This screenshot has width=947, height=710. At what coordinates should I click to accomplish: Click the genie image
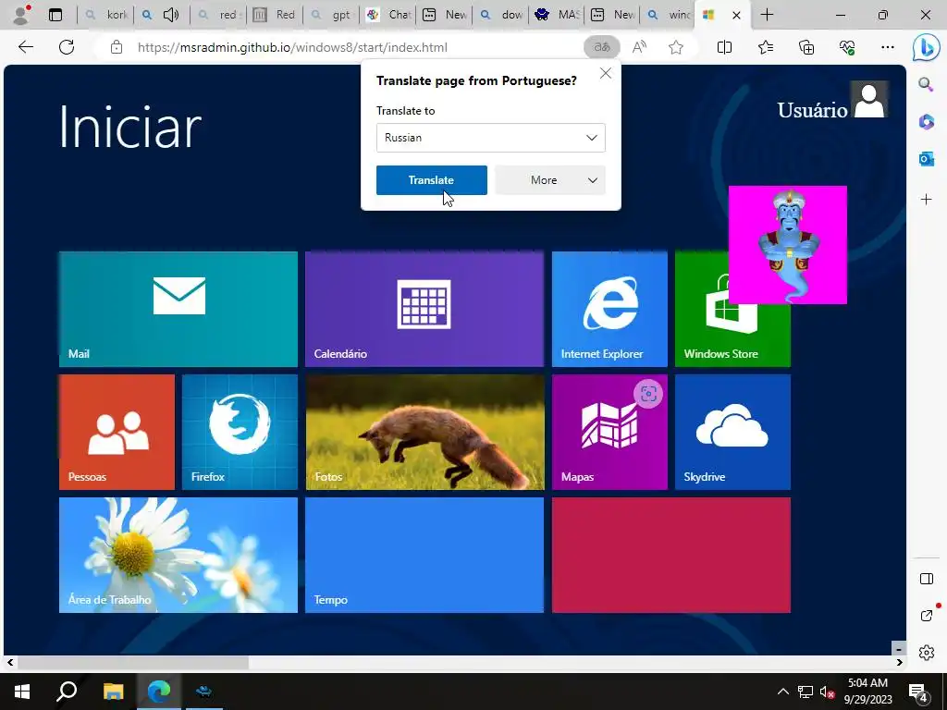coord(788,245)
